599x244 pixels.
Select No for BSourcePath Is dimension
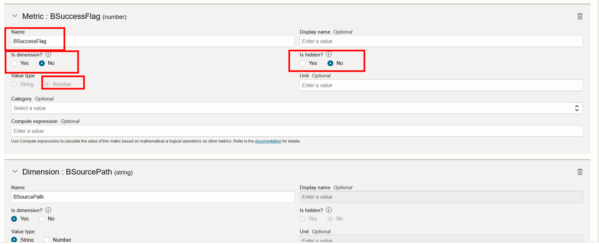[42, 219]
